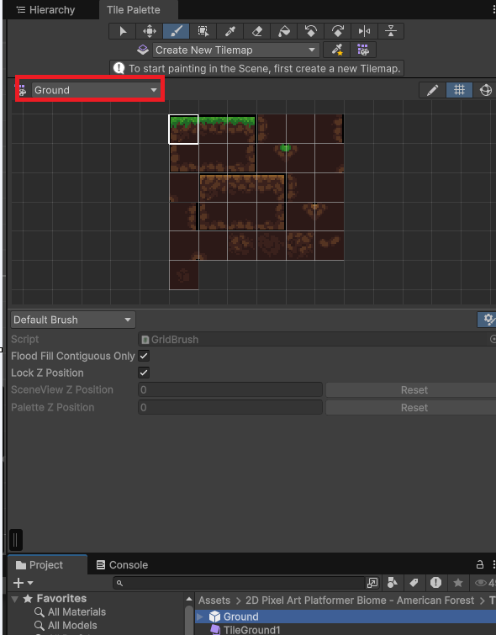Select the eyedropper Picker tool

coord(230,31)
